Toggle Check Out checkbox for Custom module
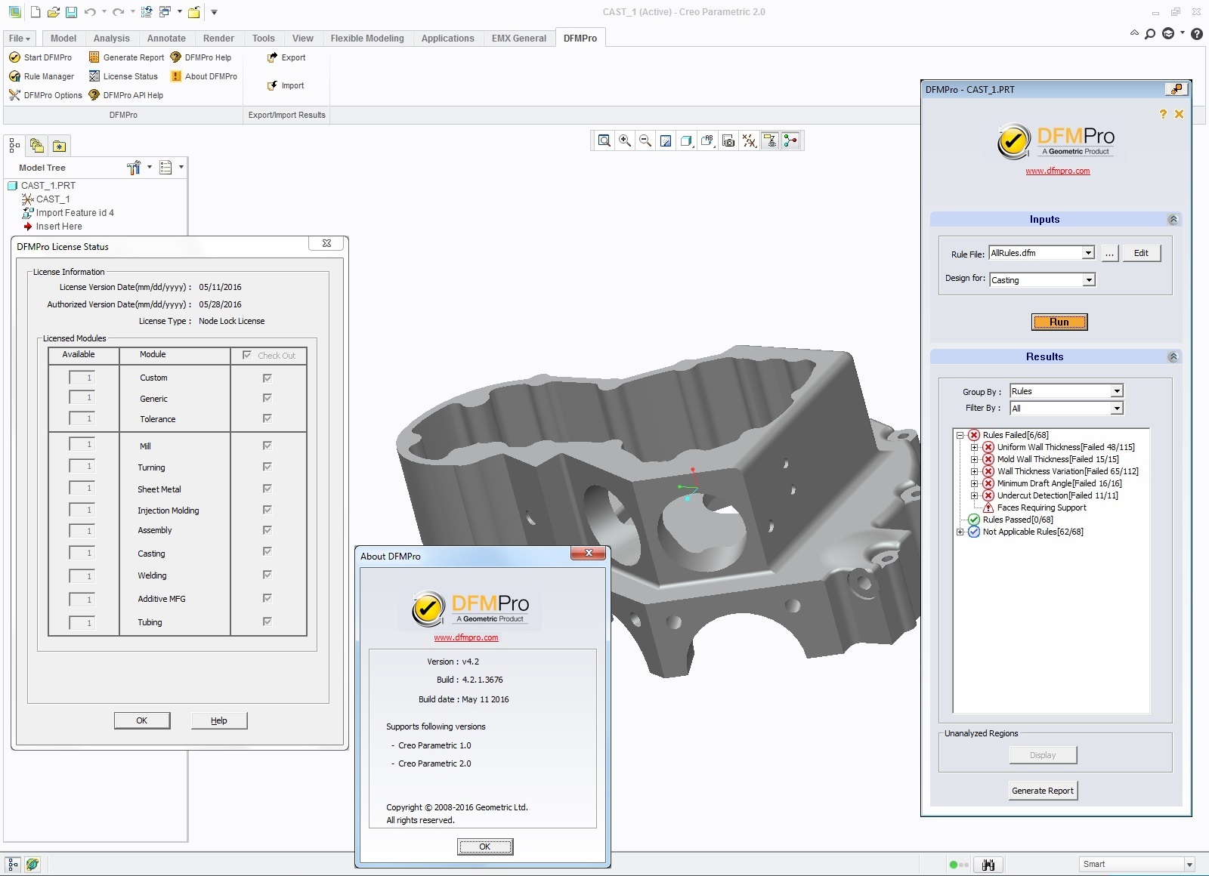The width and height of the screenshot is (1209, 876). 267,378
